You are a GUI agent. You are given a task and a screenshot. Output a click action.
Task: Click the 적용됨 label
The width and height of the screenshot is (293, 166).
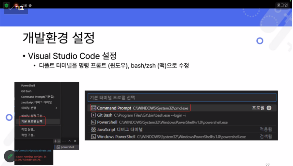(266, 129)
